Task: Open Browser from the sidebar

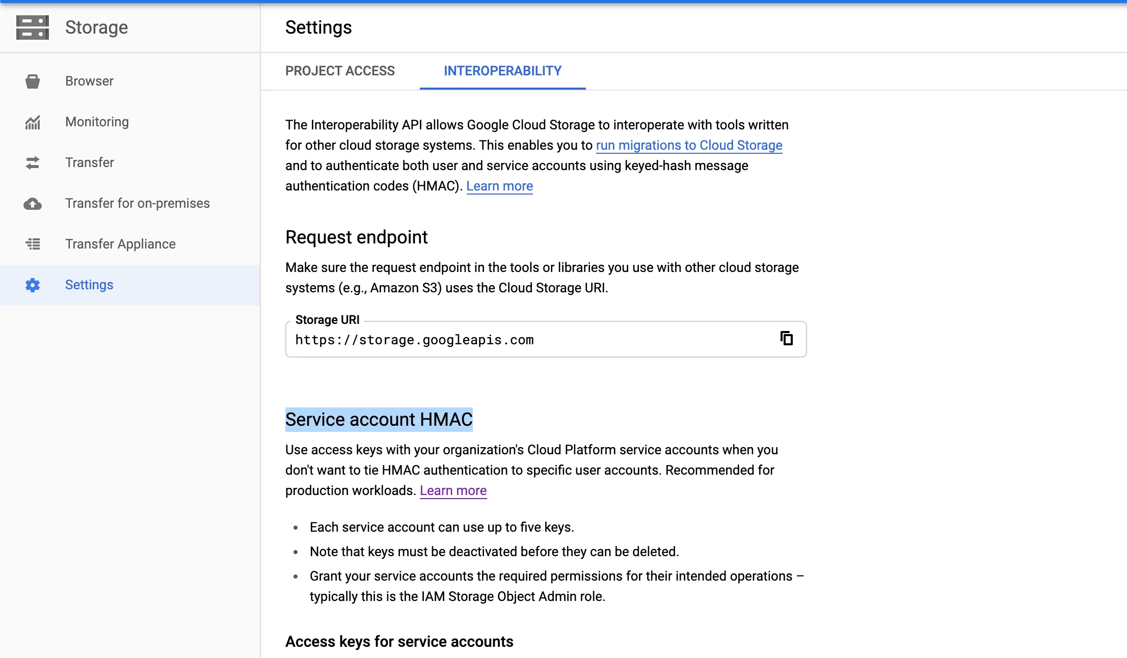Action: 89,81
